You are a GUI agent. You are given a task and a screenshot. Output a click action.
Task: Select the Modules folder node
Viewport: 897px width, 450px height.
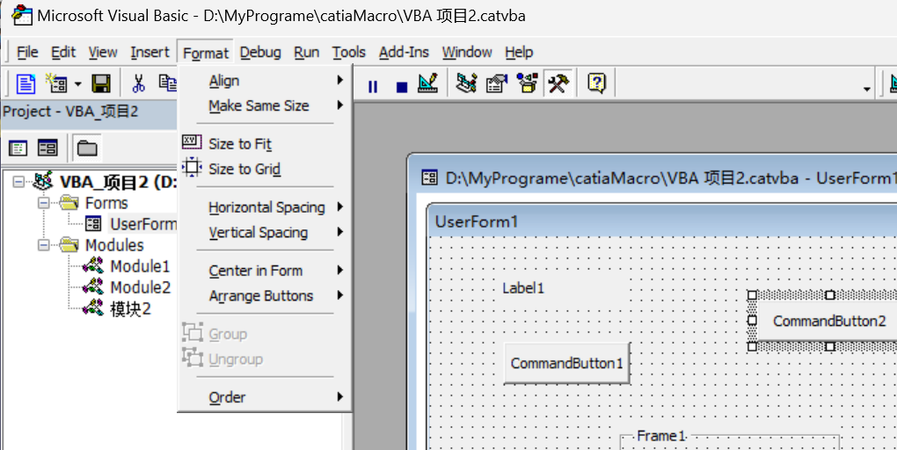[114, 245]
